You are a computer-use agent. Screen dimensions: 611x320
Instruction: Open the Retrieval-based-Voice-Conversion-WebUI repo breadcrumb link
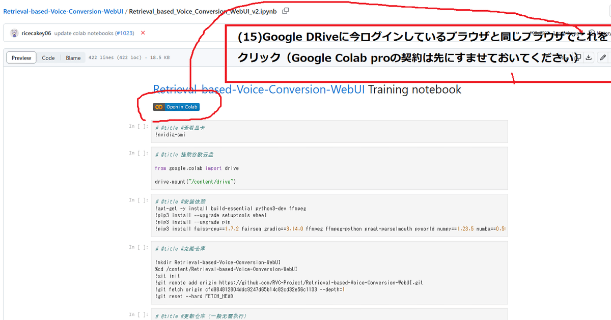(63, 11)
